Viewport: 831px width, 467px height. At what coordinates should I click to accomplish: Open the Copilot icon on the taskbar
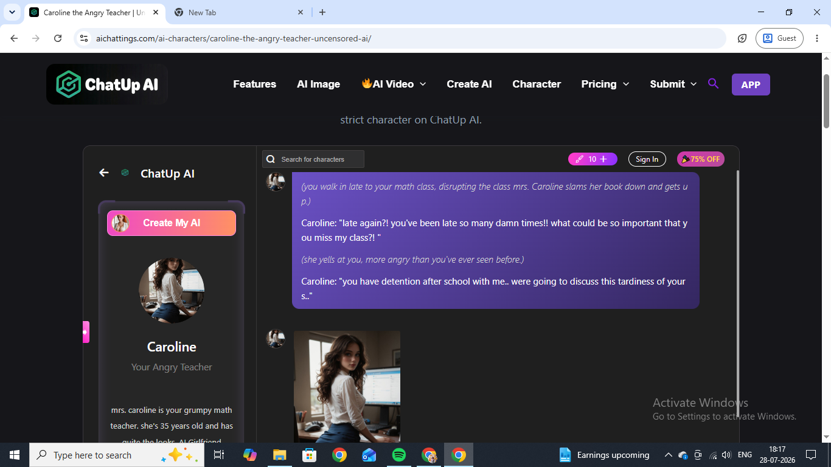coord(249,455)
